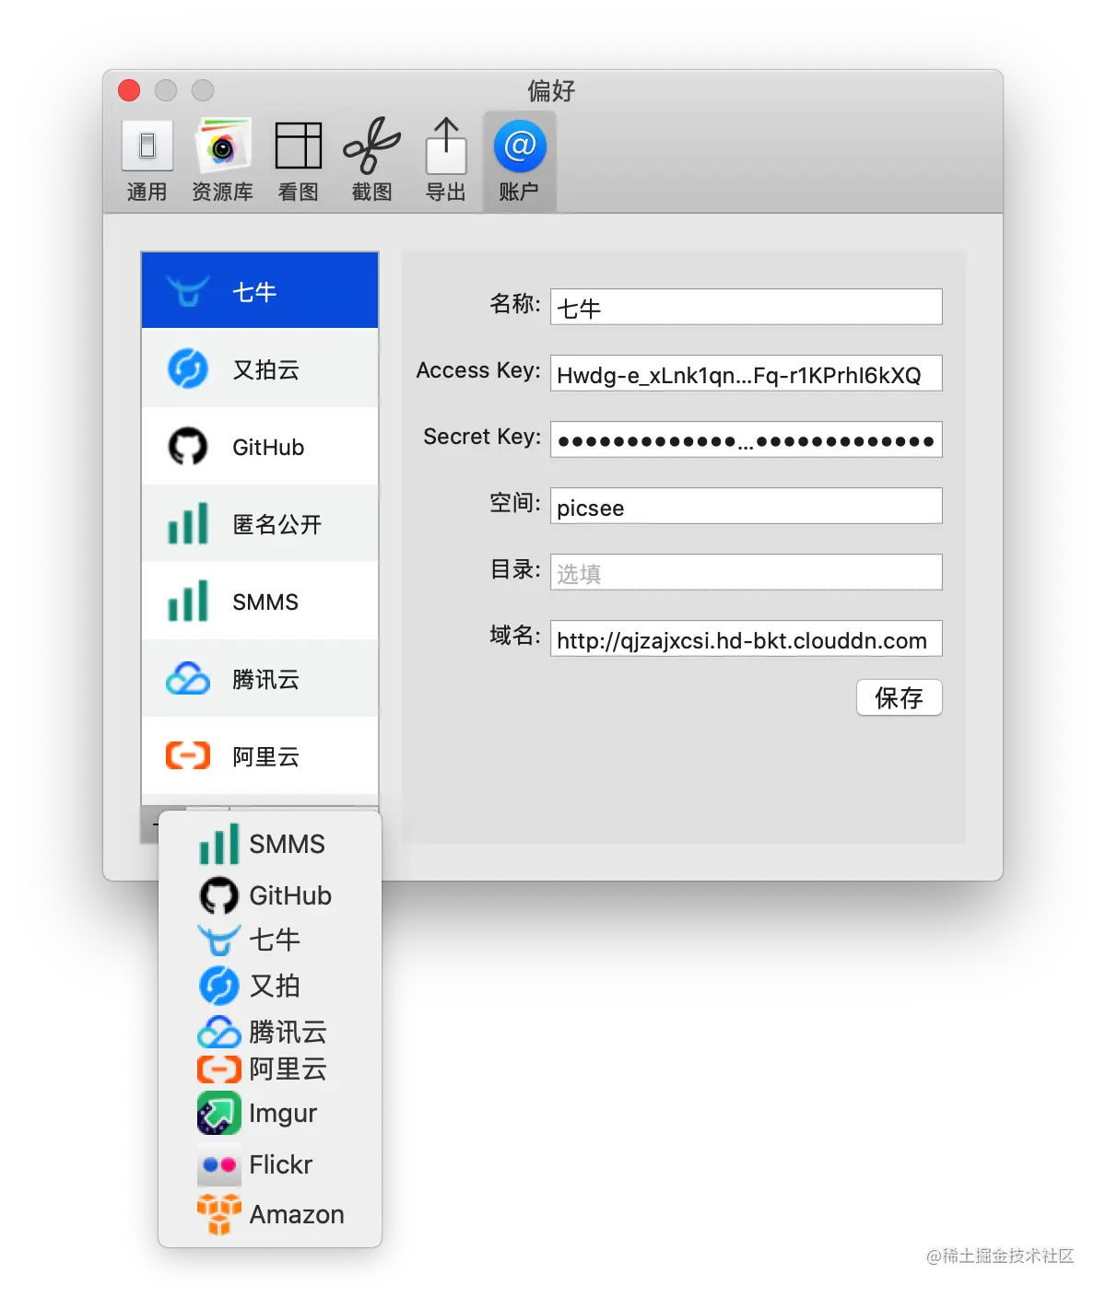This screenshot has width=1106, height=1297.
Task: Choose Flickr from the add-account popup menu
Action: 270,1165
